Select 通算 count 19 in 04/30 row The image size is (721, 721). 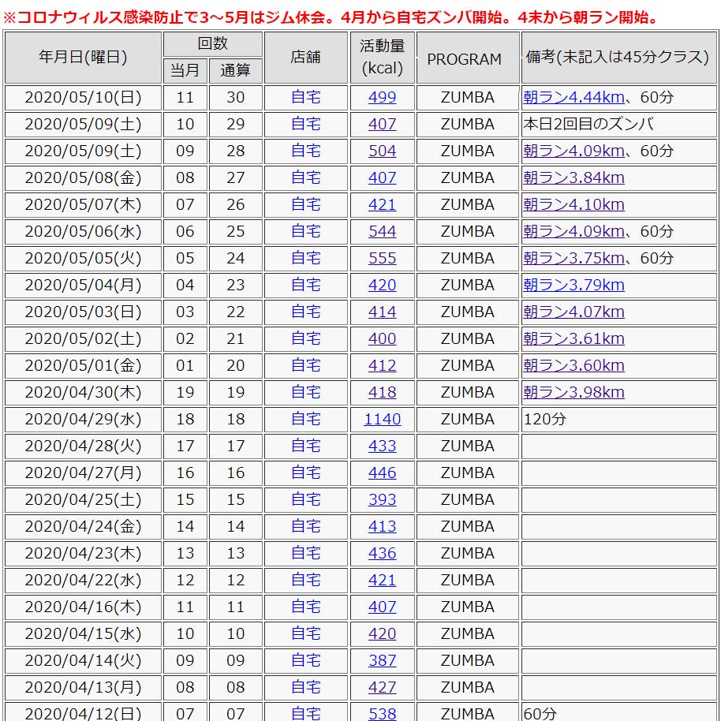[235, 393]
